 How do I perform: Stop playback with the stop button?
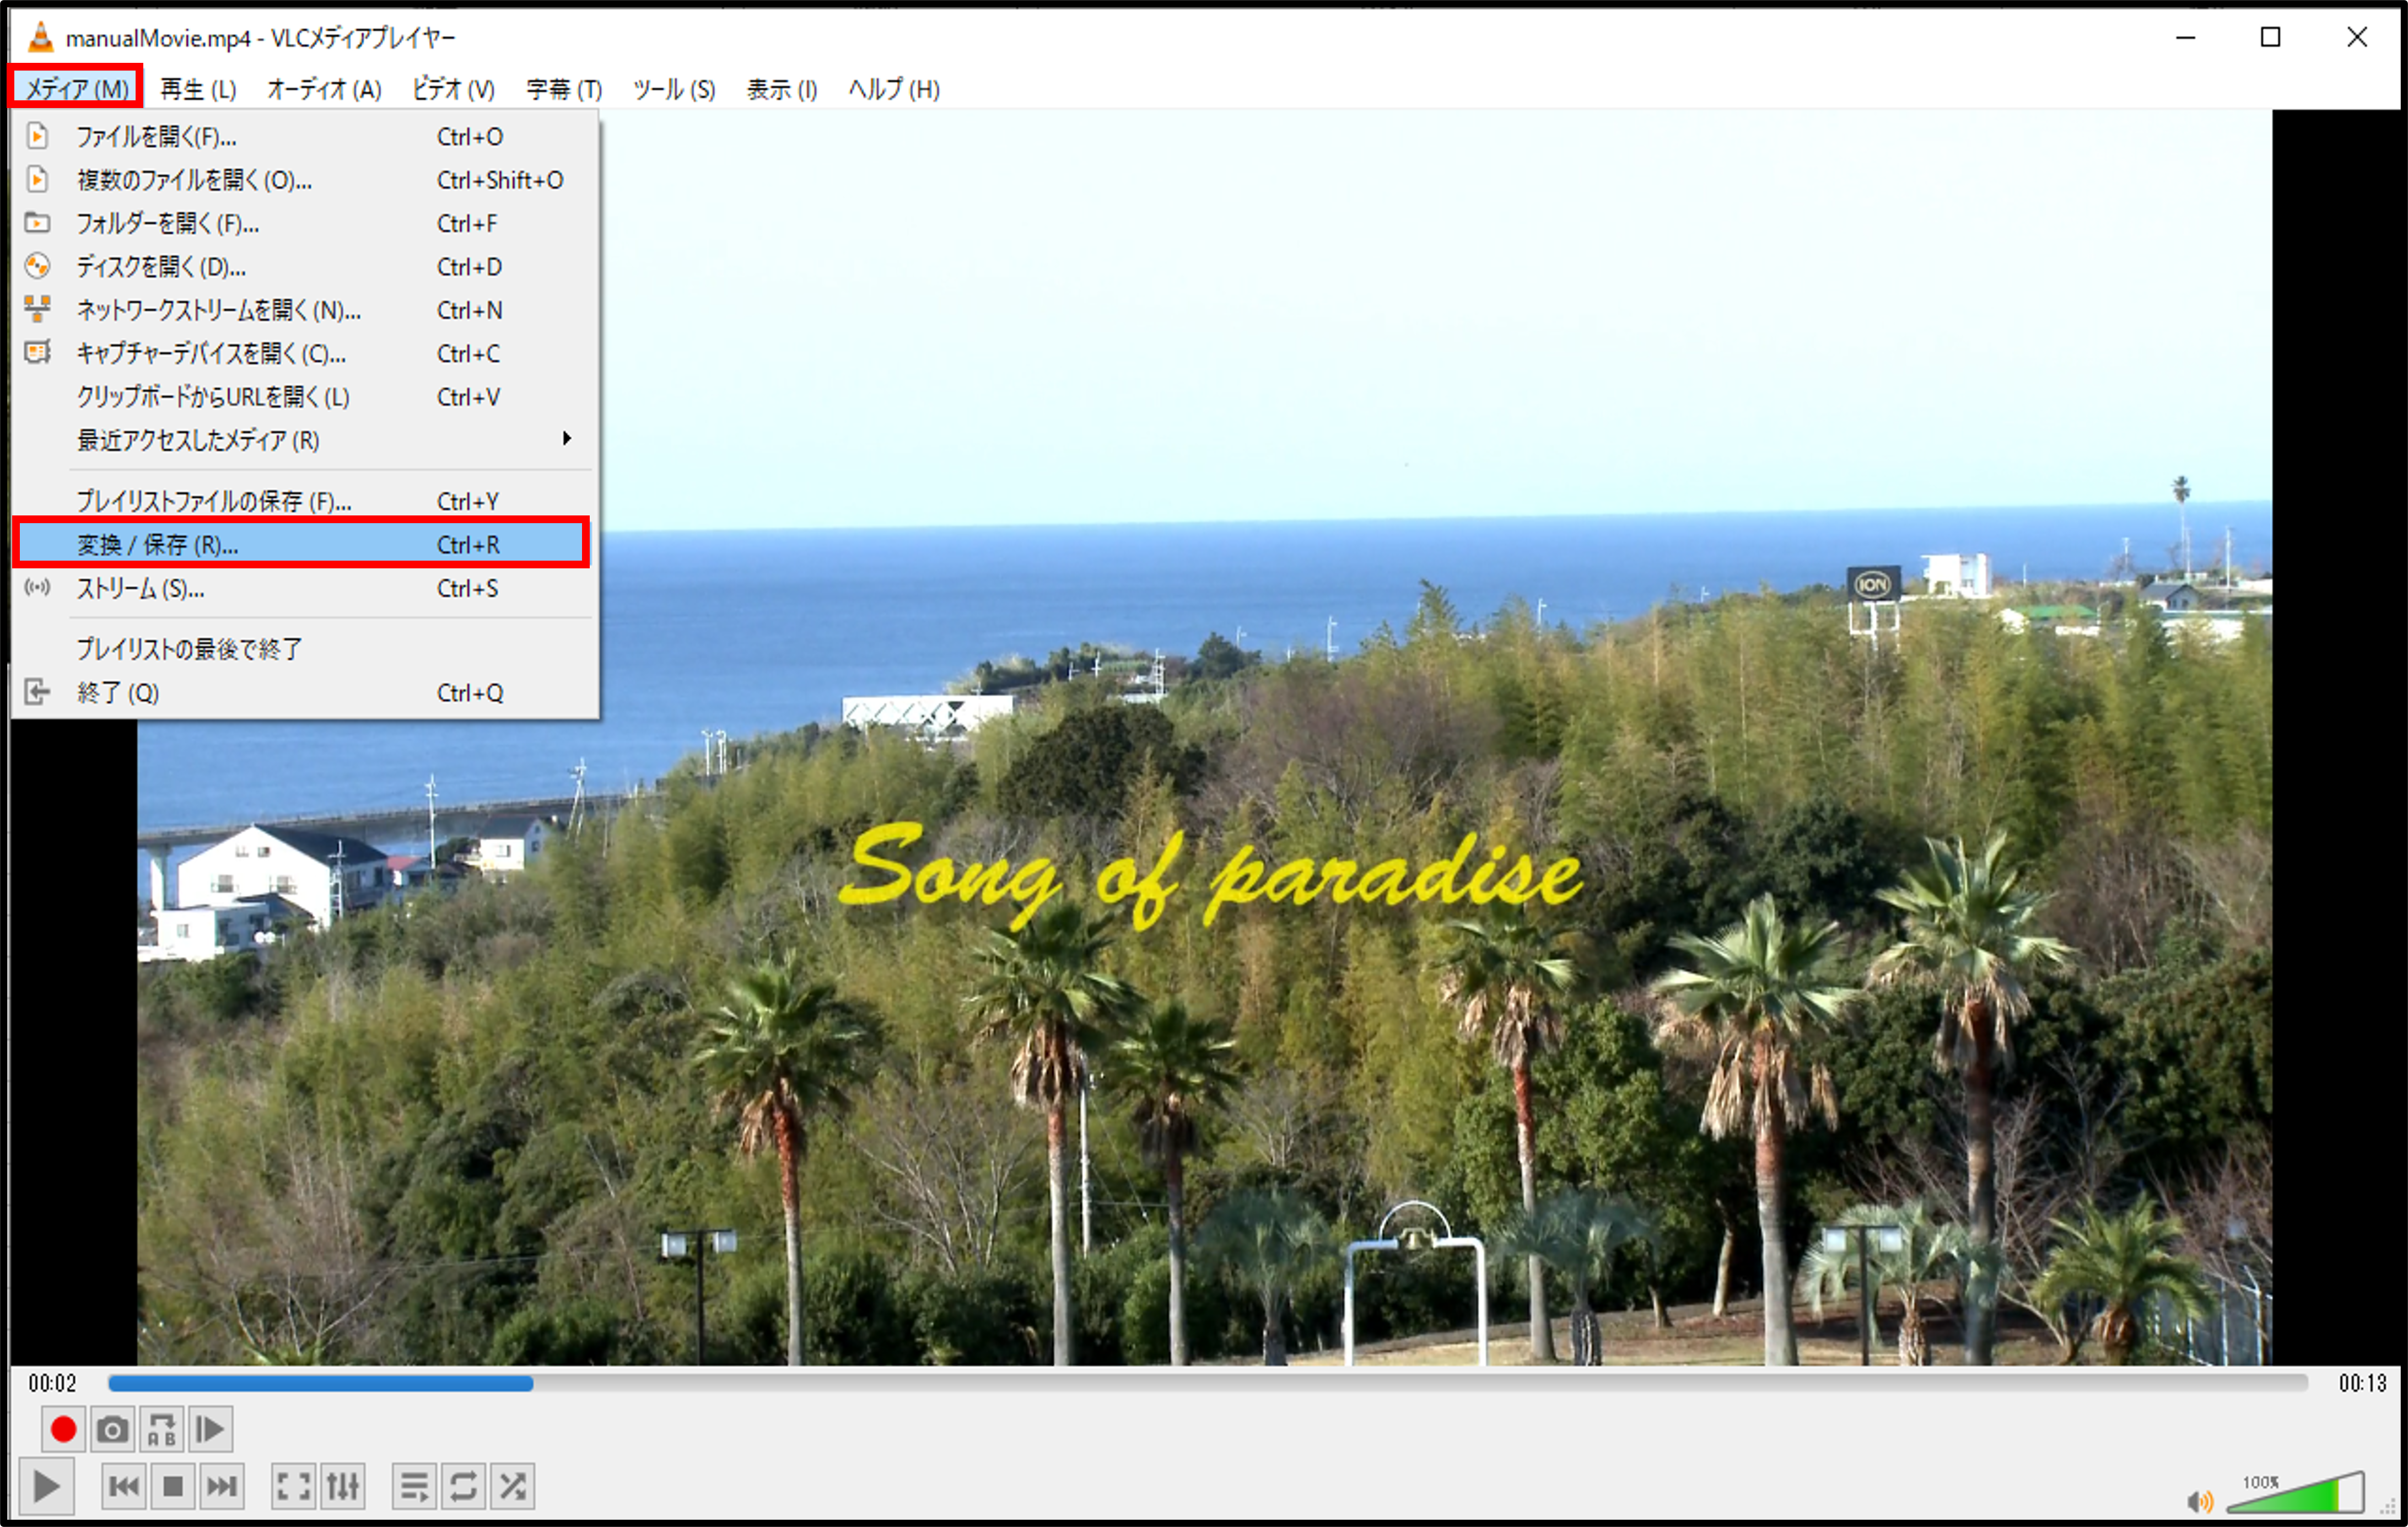[173, 1487]
